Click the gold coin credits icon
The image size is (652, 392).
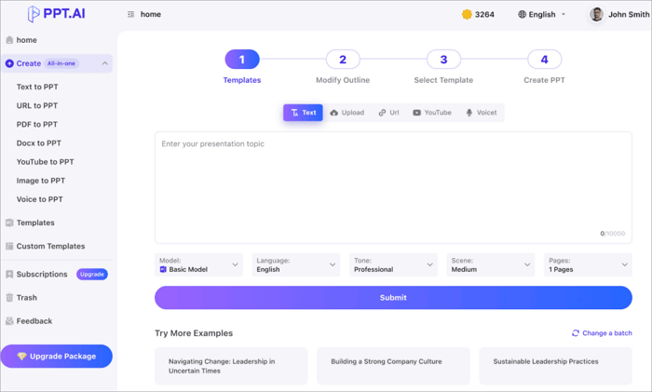pyautogui.click(x=467, y=15)
